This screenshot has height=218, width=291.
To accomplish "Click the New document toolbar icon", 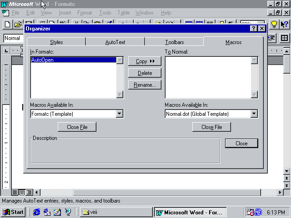I will tap(8, 24).
